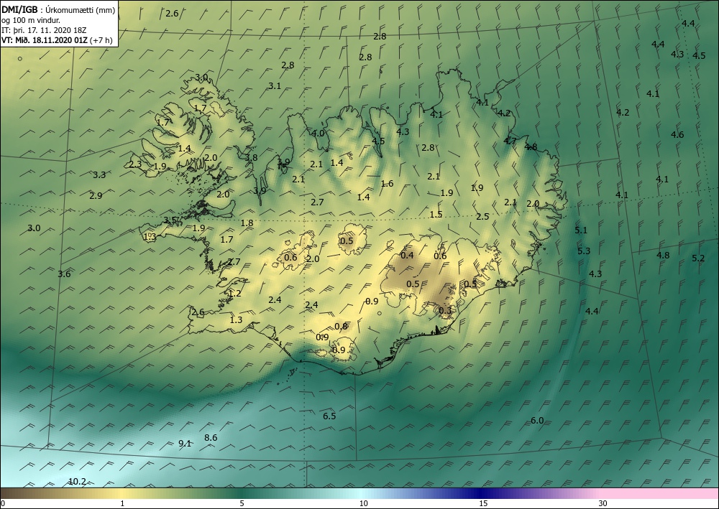Click the 'IT: þri. 17. 11. 2020 18Z' line
This screenshot has height=509, width=719.
pyautogui.click(x=44, y=30)
